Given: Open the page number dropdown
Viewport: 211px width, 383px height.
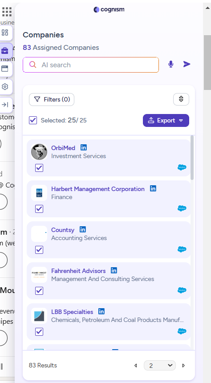Looking at the screenshot, I should click(160, 366).
